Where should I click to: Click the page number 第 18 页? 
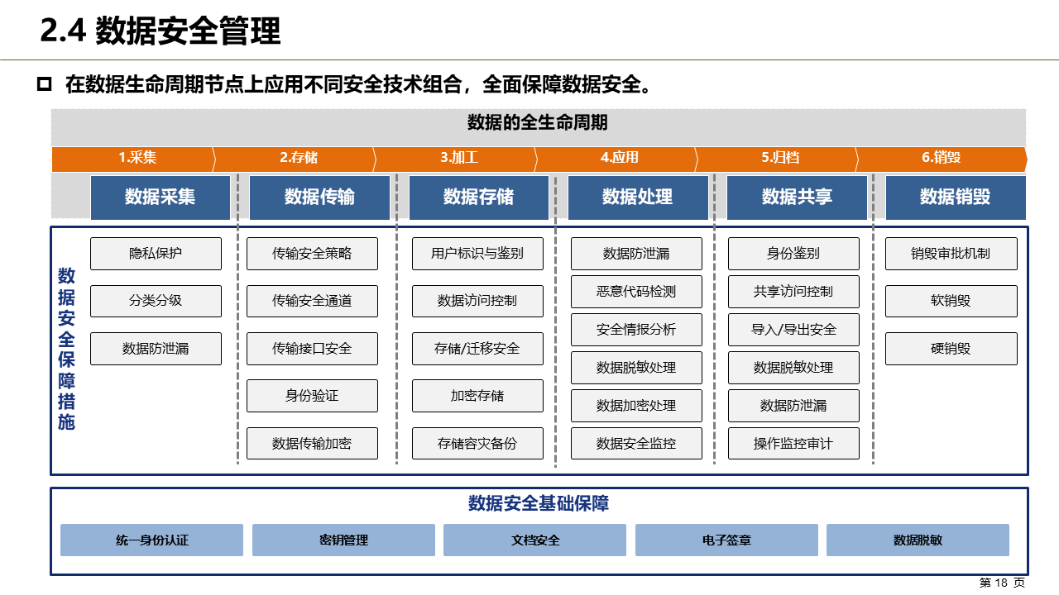1002,583
